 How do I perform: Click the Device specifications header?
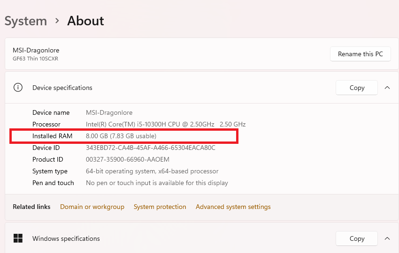[62, 88]
